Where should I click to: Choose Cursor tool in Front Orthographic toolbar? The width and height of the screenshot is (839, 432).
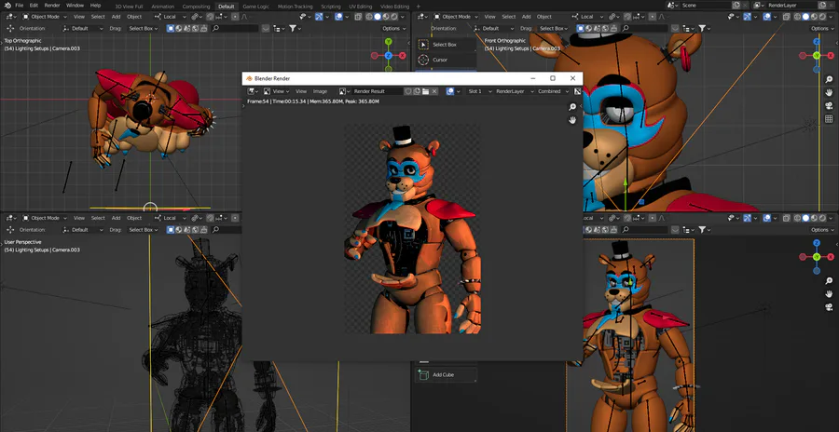coord(446,60)
